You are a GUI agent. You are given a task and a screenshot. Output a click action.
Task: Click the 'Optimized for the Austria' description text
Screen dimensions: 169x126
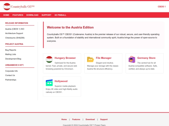coord(65,63)
